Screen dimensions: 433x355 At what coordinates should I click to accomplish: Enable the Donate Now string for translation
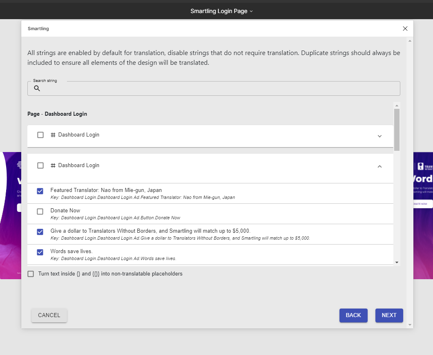tap(40, 211)
